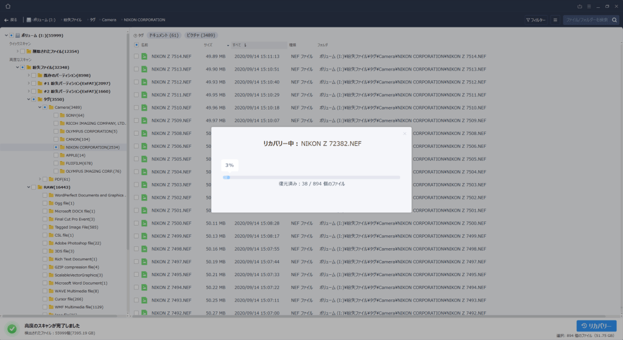
Task: Click the hamburger menu icon in title bar
Action: [588, 6]
